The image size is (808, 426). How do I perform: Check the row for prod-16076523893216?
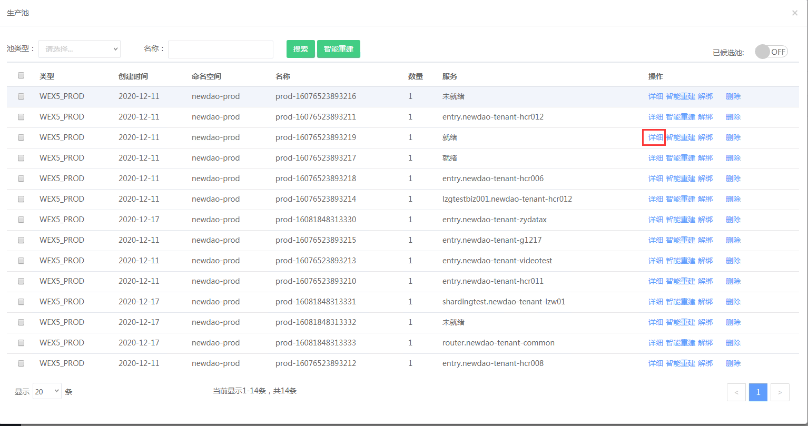(x=21, y=96)
